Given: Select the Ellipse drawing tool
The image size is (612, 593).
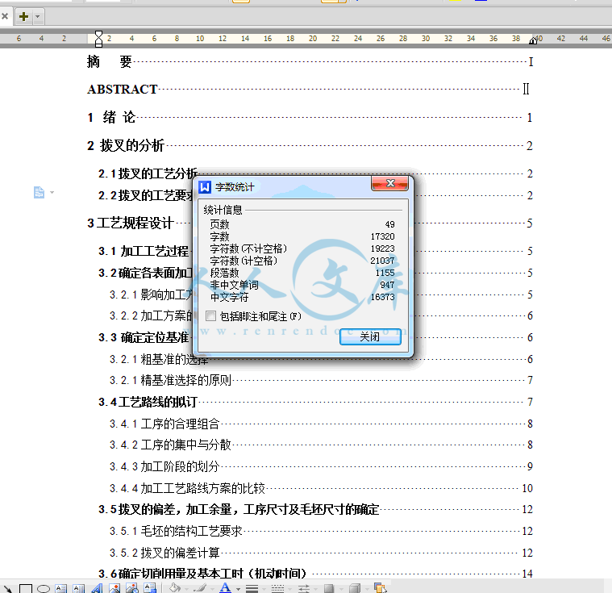Looking at the screenshot, I should 44,589.
